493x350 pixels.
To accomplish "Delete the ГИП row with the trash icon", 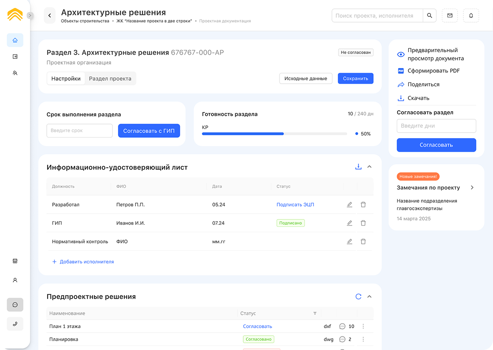I will tap(363, 223).
